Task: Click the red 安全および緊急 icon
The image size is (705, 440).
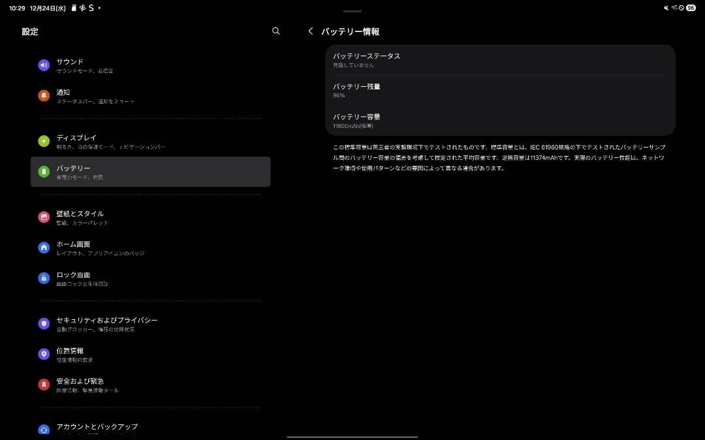Action: coord(44,385)
